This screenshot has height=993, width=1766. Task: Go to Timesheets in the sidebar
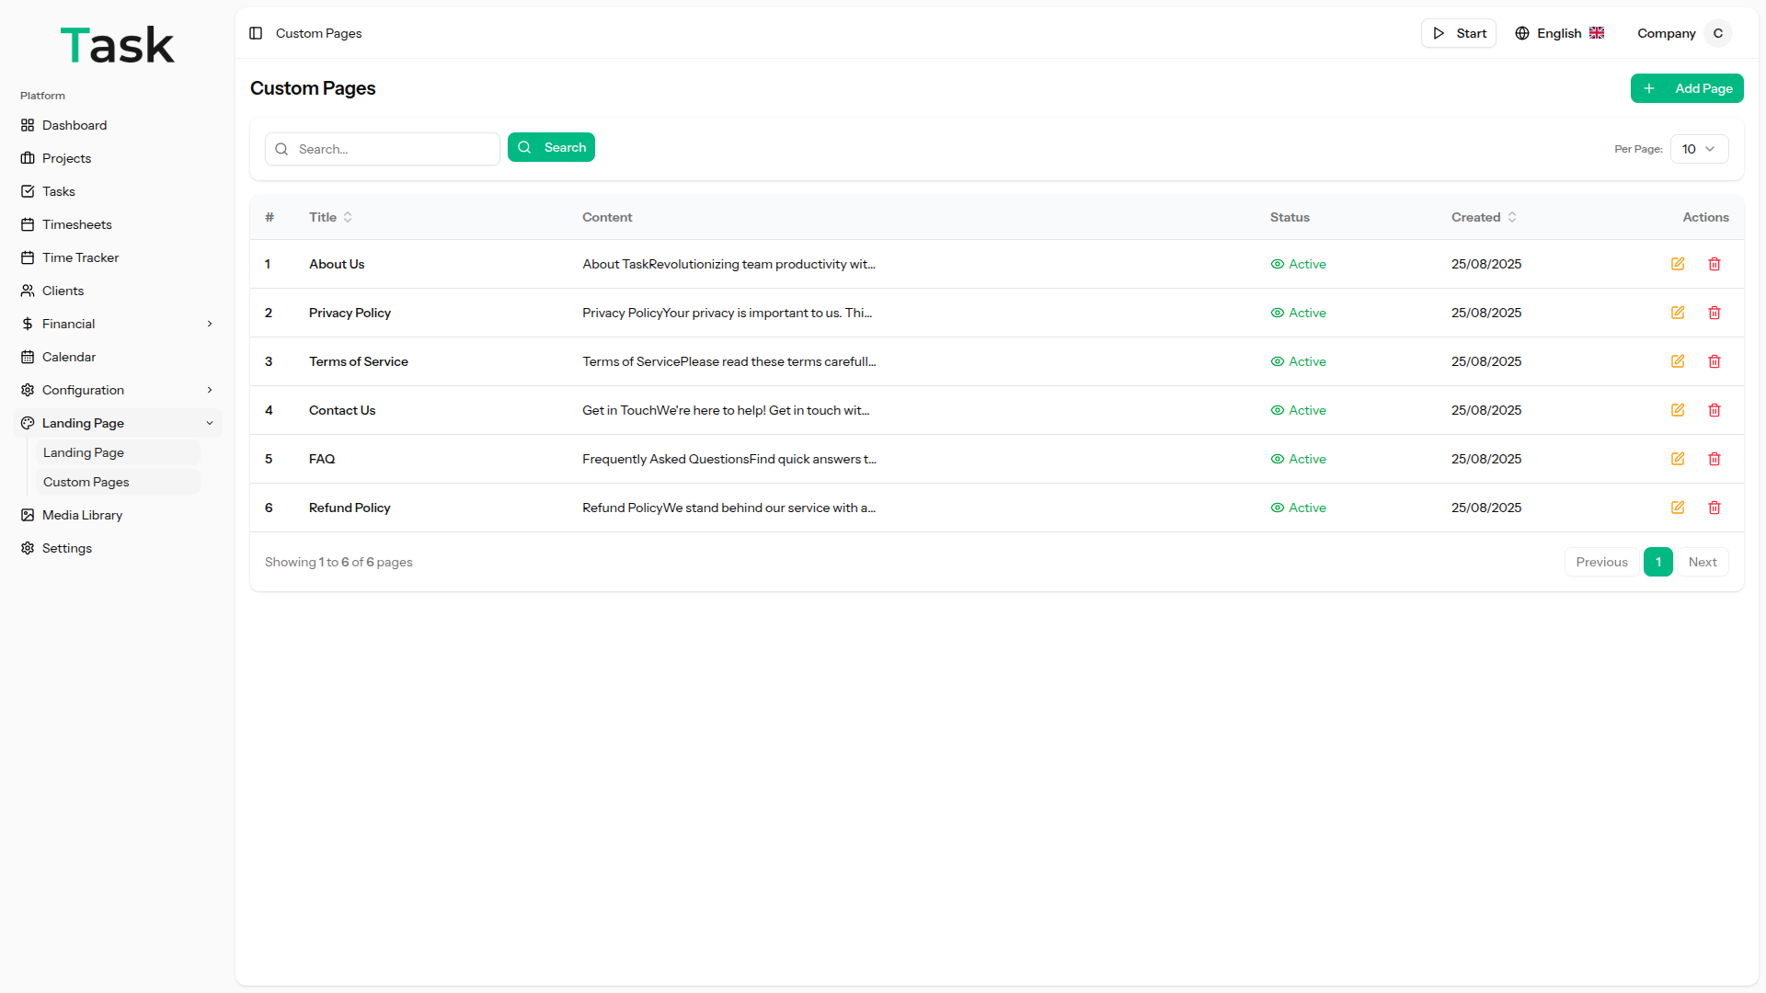click(76, 224)
